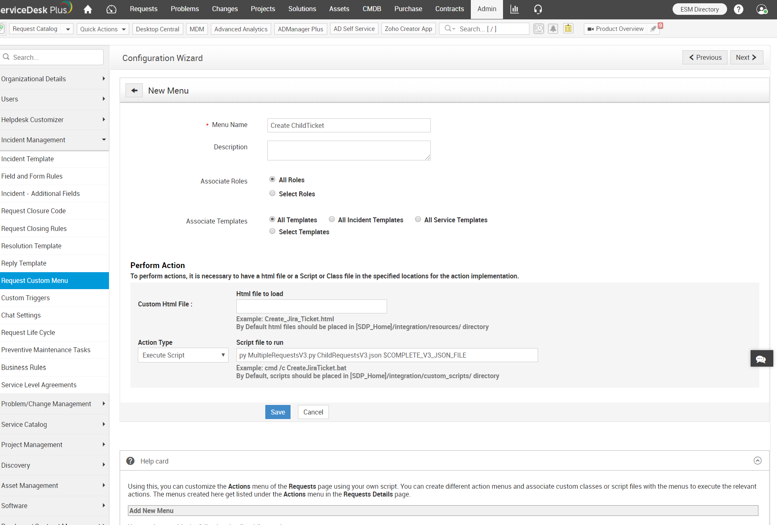
Task: Open the Problems tab
Action: point(185,9)
